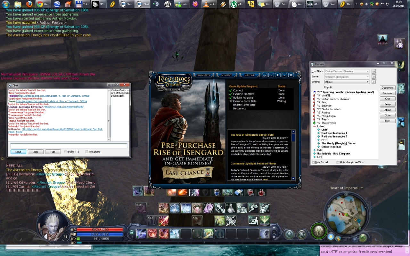Click the round plus button below minimap
Image resolution: width=410 pixels, height=256 pixels.
tap(355, 239)
